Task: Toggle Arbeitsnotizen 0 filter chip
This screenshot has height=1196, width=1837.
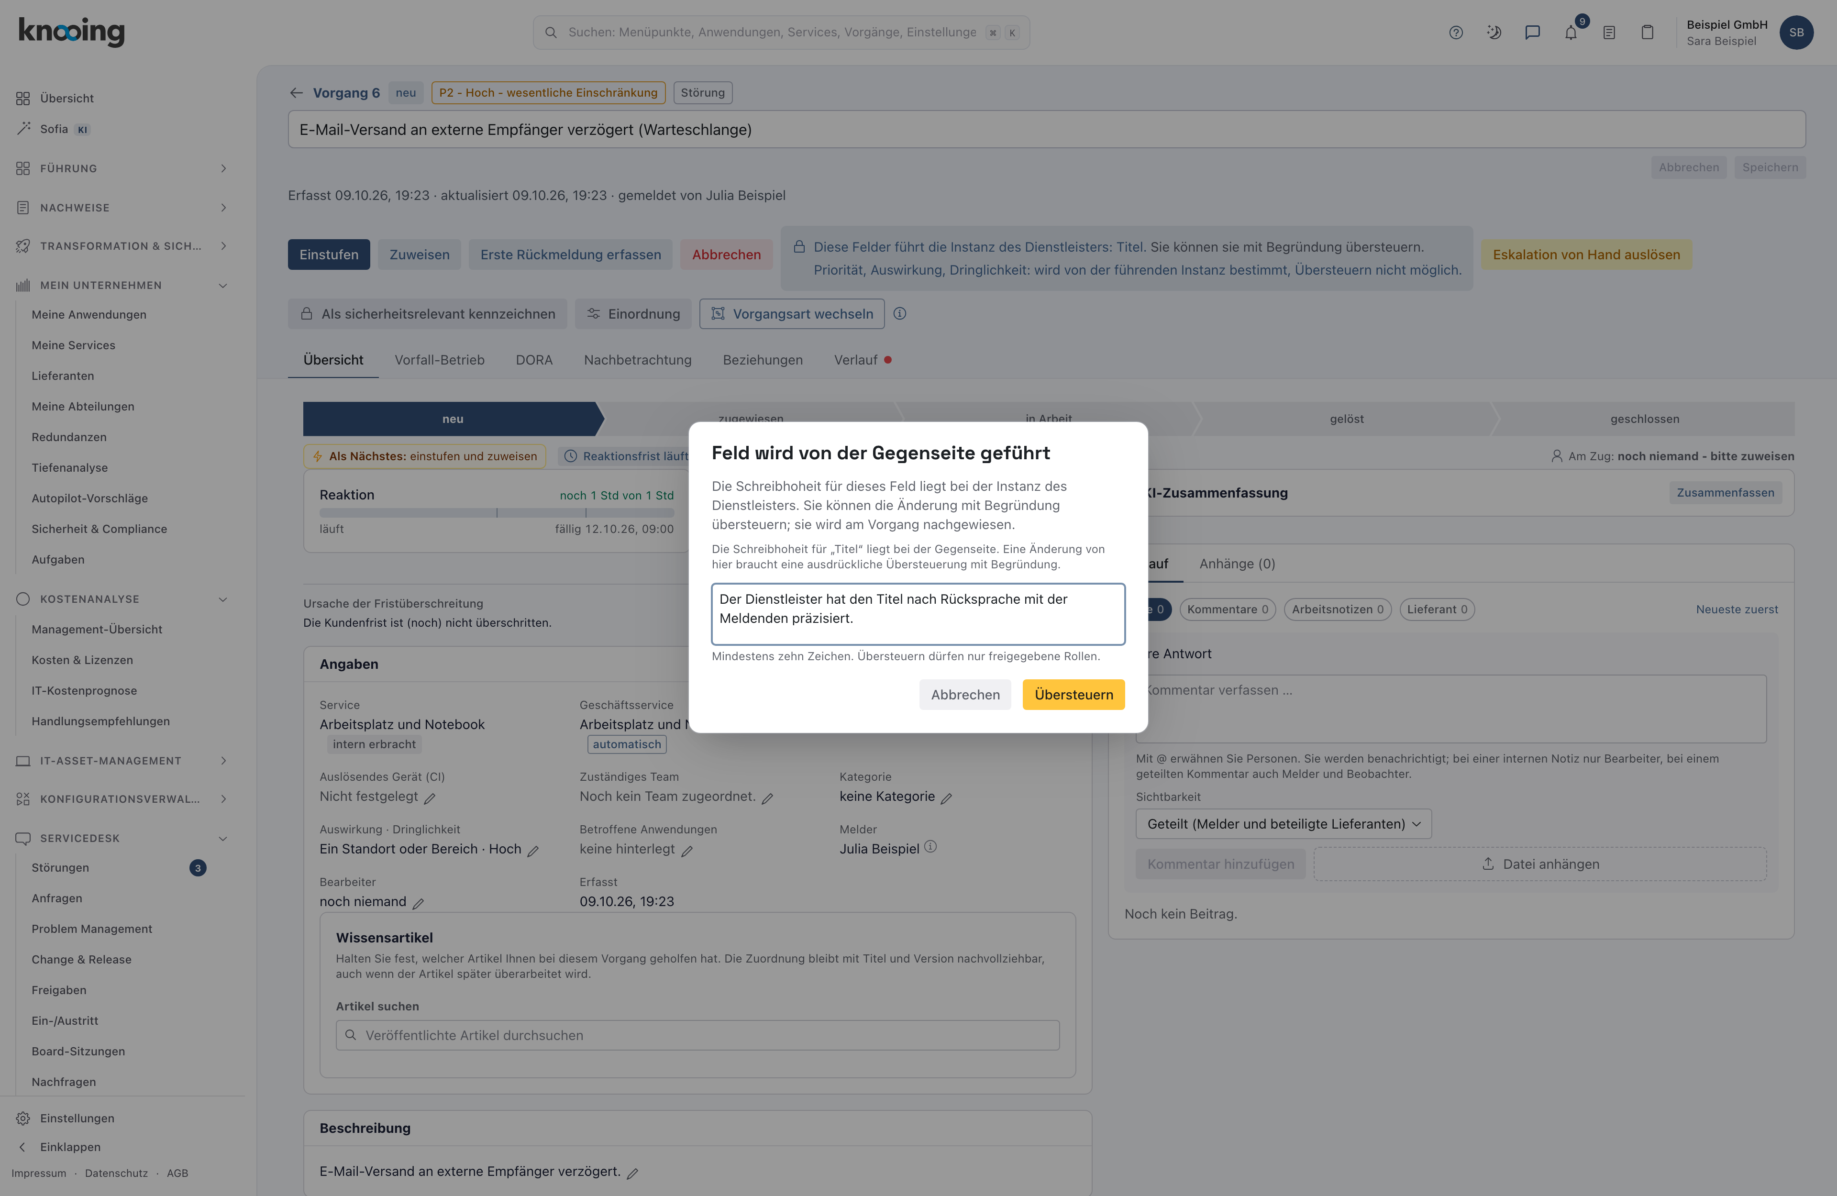Action: pyautogui.click(x=1338, y=609)
